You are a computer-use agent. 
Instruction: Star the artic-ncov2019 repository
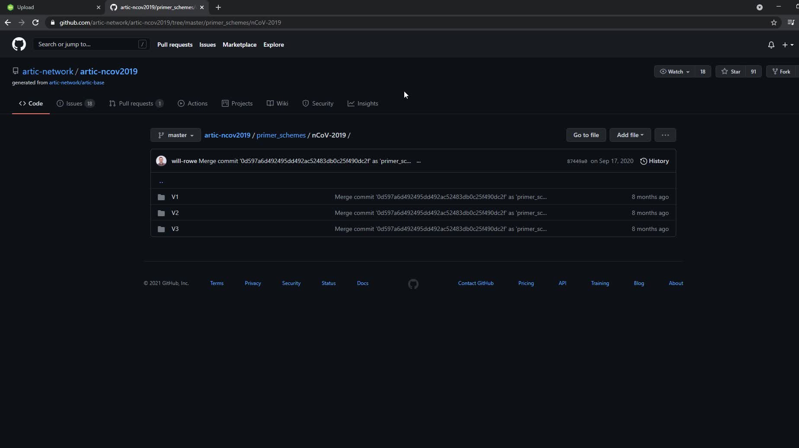pos(731,72)
